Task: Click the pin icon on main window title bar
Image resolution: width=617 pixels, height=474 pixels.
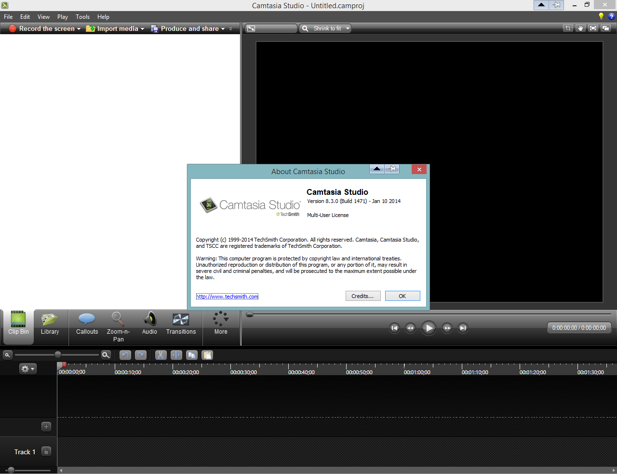Action: pos(557,5)
